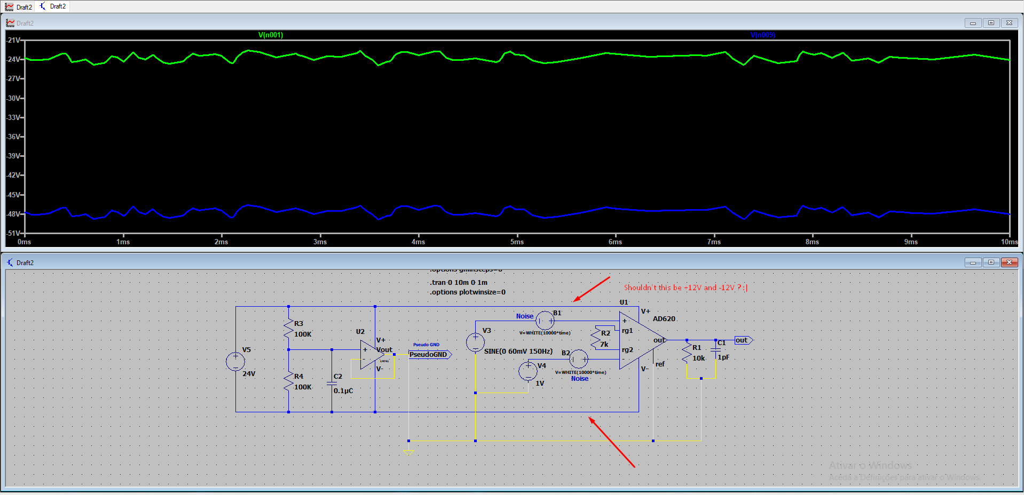This screenshot has height=495, width=1024.
Task: Select resistor R3 symbol
Action: (289, 328)
